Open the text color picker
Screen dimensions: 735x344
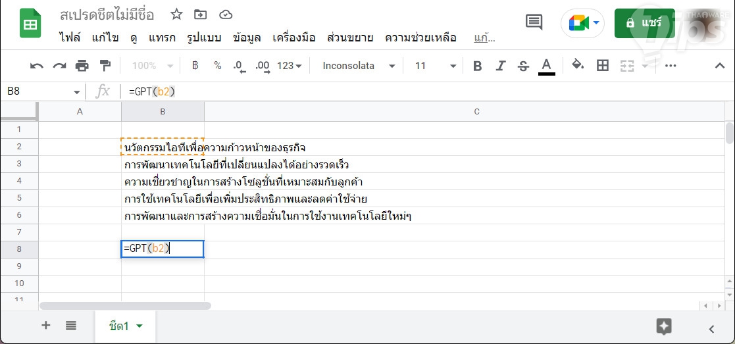point(546,66)
